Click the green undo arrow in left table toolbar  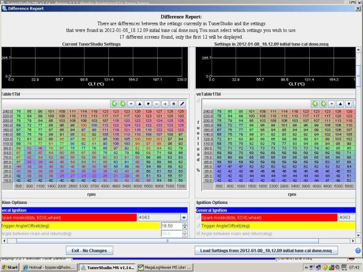[x=114, y=104]
